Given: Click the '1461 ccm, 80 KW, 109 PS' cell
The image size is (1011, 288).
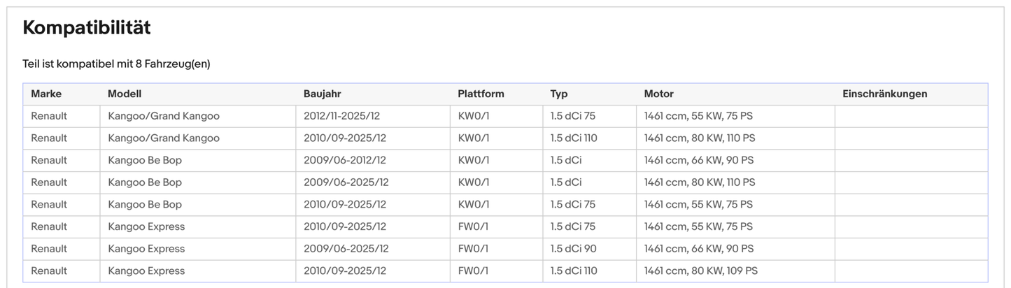Looking at the screenshot, I should tap(700, 271).
